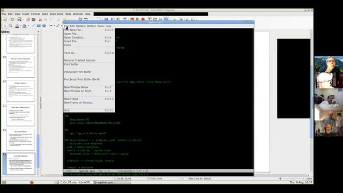
Task: Choose Visit New File in Emacs File menu
Action: coord(89,30)
